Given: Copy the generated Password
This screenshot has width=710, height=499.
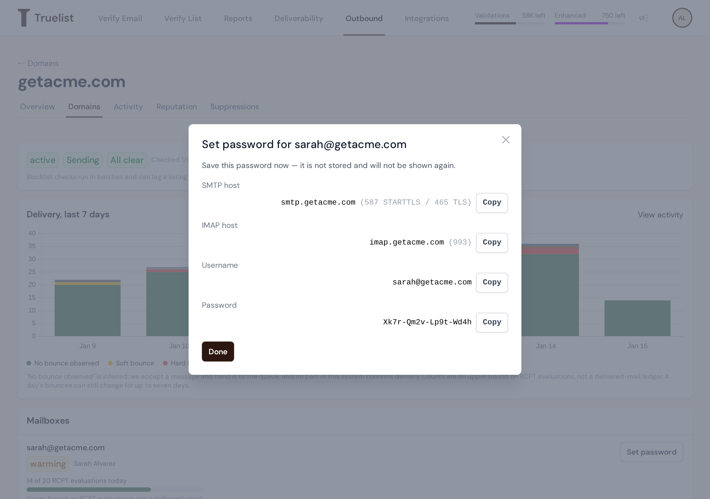Looking at the screenshot, I should coord(492,322).
